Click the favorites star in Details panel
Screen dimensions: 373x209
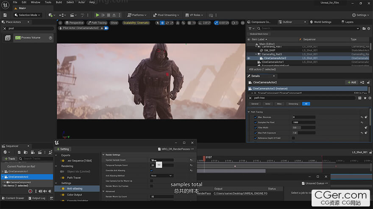pos(365,98)
